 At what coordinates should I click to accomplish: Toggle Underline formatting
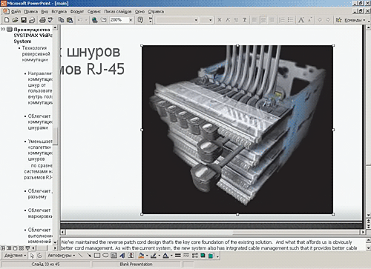(x=236, y=20)
